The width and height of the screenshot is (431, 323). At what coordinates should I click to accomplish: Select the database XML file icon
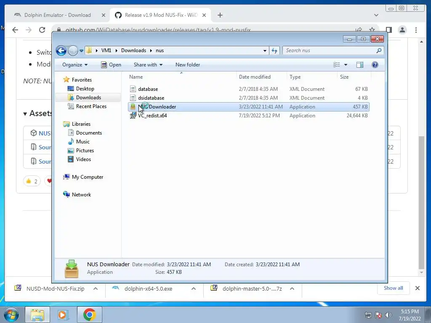(x=133, y=89)
